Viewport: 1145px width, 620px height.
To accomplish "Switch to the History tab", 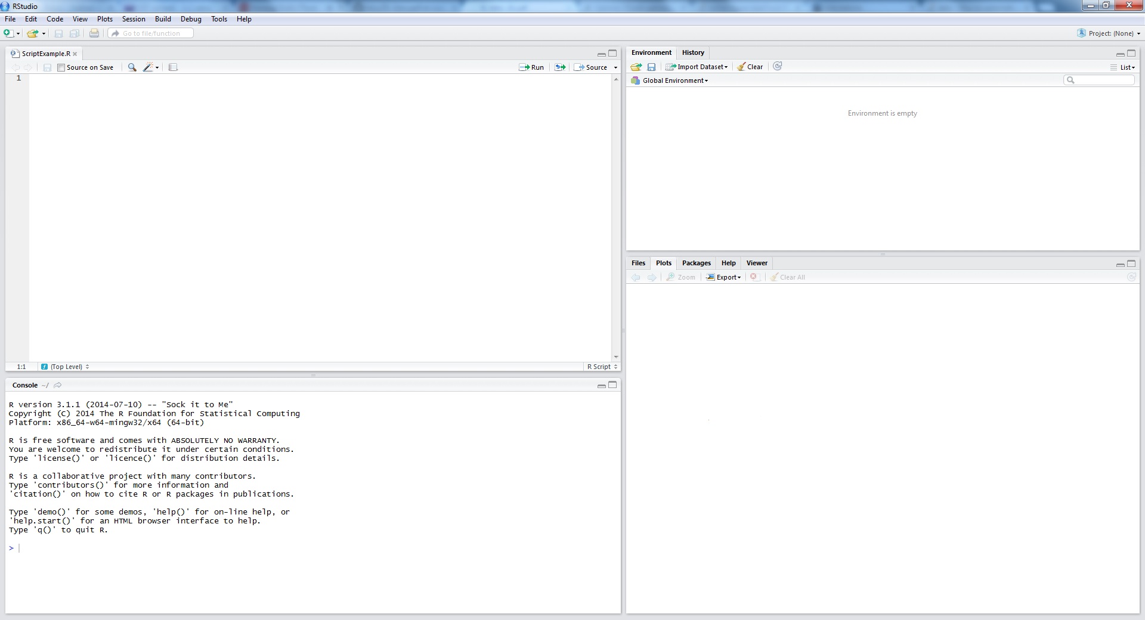I will point(693,52).
